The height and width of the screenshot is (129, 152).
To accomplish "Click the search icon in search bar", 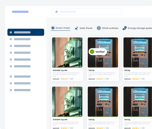I will [56, 12].
